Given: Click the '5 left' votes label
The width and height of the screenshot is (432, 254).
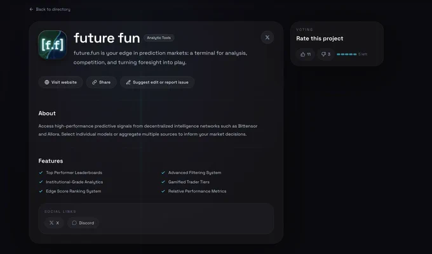Looking at the screenshot, I should click(x=363, y=54).
